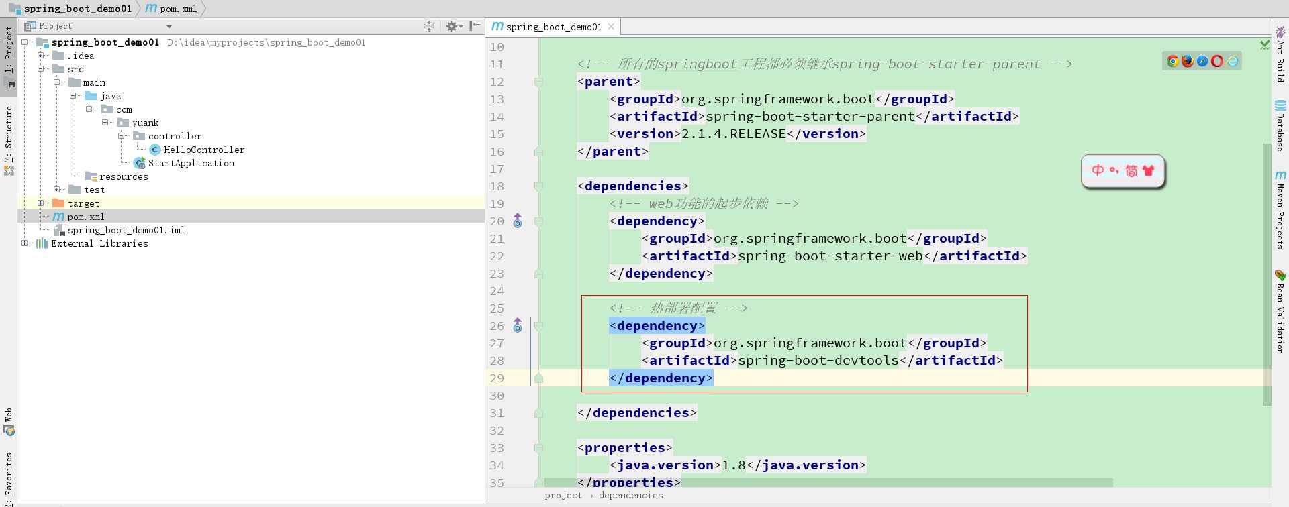
Task: Open the Bean Validation tool window
Action: pos(1280,312)
